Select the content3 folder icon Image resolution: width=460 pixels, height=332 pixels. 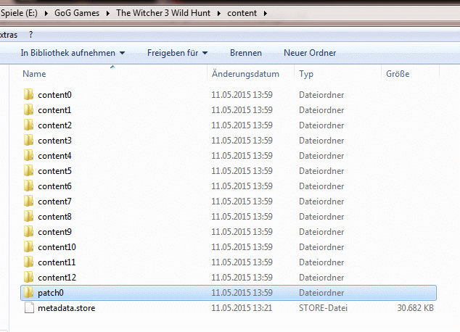pos(29,141)
